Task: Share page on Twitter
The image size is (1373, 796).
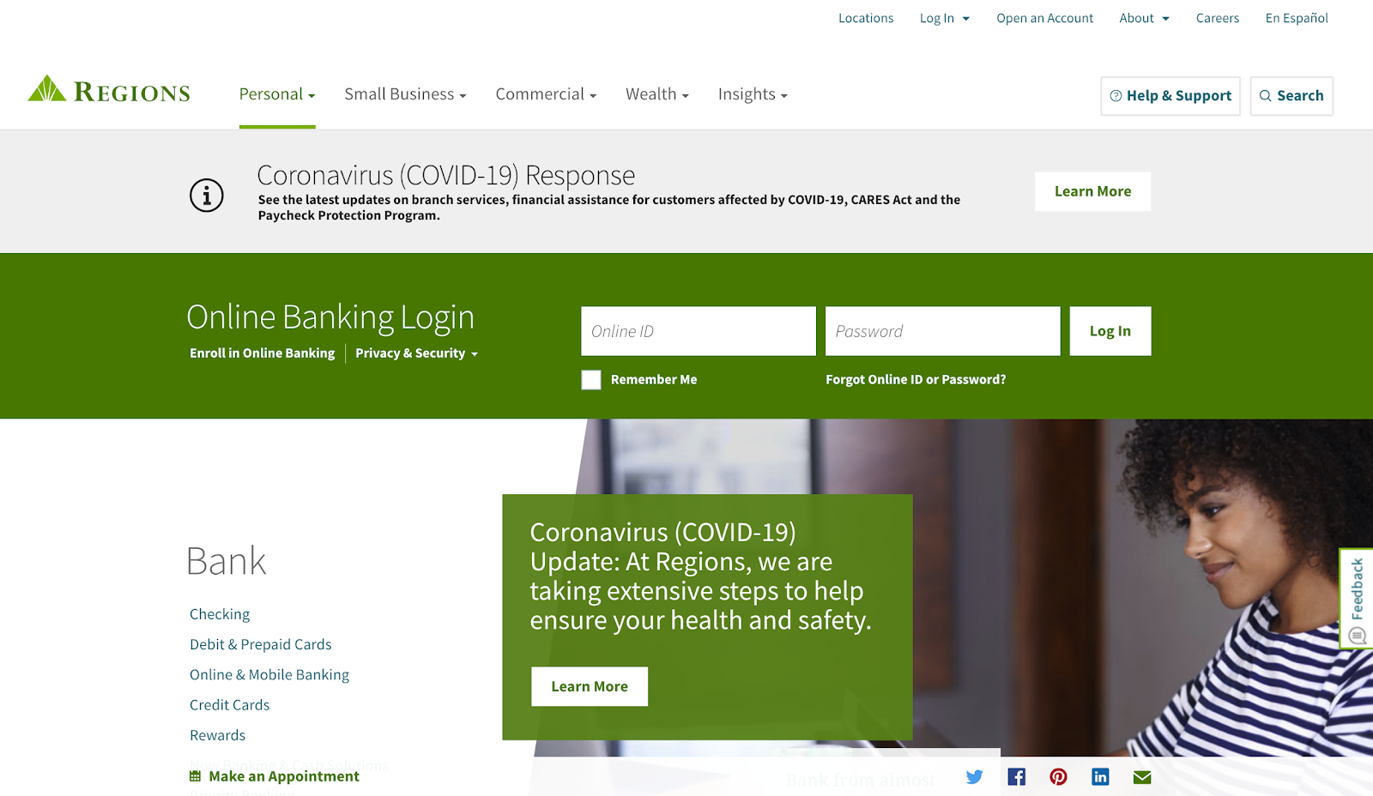Action: tap(974, 777)
